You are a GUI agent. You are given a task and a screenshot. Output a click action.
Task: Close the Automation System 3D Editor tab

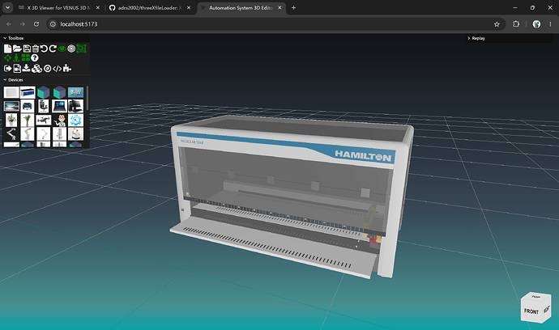coord(279,8)
